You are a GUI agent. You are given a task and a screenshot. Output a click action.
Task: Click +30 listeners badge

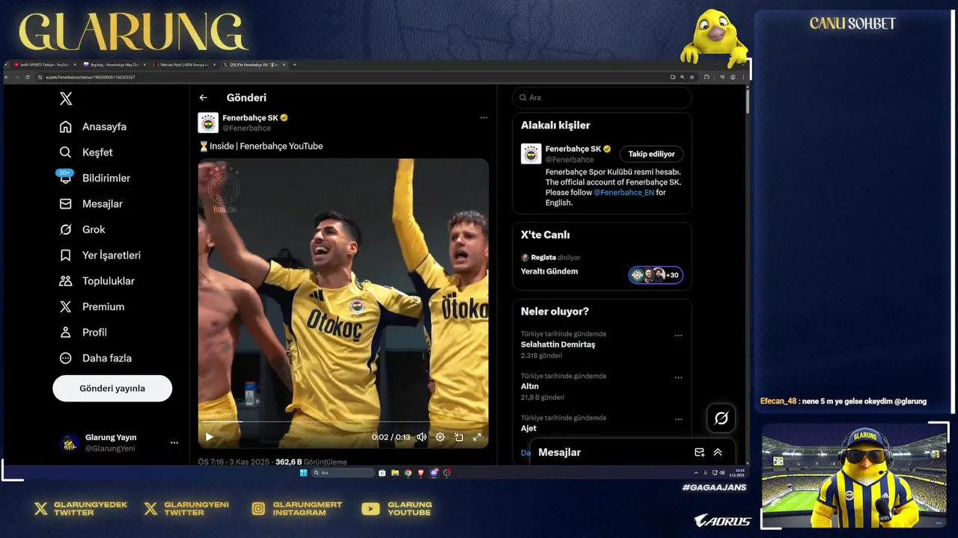coord(656,275)
